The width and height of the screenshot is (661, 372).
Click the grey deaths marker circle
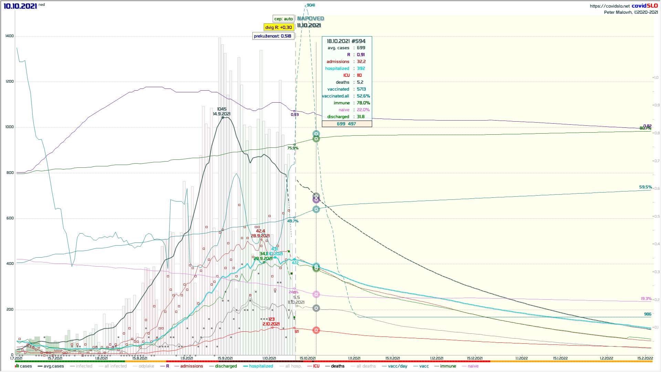[316, 308]
